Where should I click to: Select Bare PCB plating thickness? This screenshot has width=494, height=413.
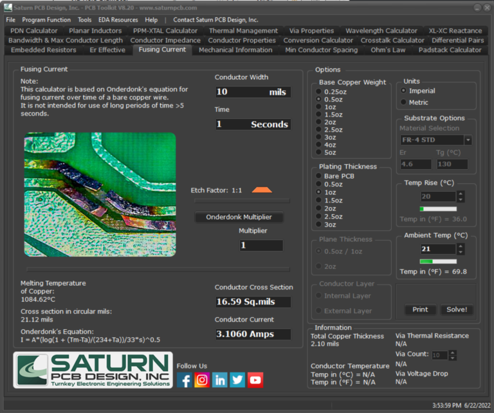click(319, 176)
